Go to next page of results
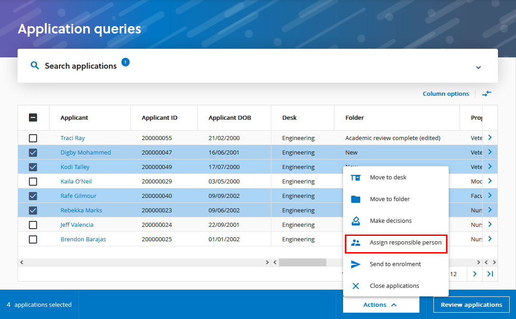516x319 pixels. [474, 274]
